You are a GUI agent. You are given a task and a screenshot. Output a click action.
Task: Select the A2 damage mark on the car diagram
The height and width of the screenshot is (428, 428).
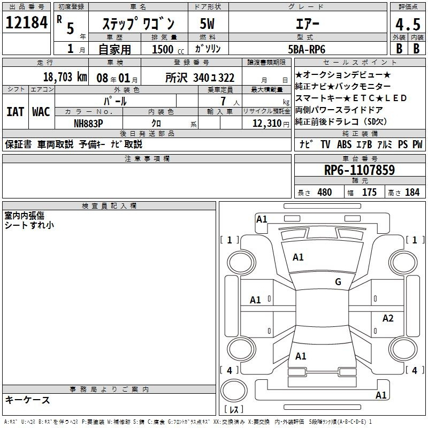point(388,318)
